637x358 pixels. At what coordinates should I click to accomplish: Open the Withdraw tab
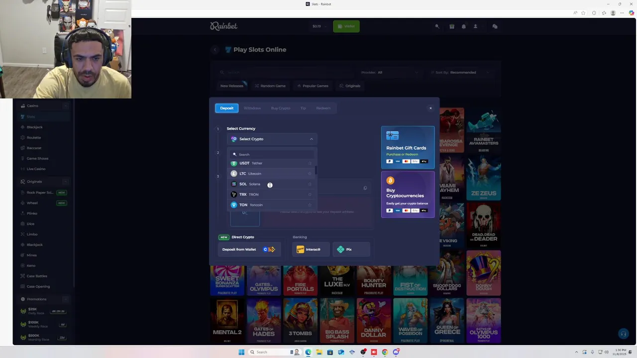pyautogui.click(x=252, y=108)
